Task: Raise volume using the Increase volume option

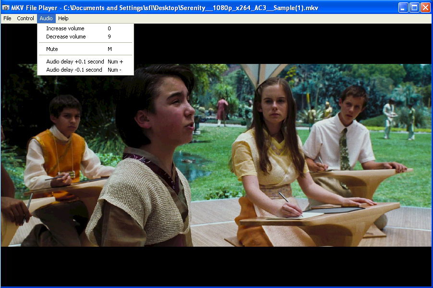Action: pyautogui.click(x=65, y=28)
